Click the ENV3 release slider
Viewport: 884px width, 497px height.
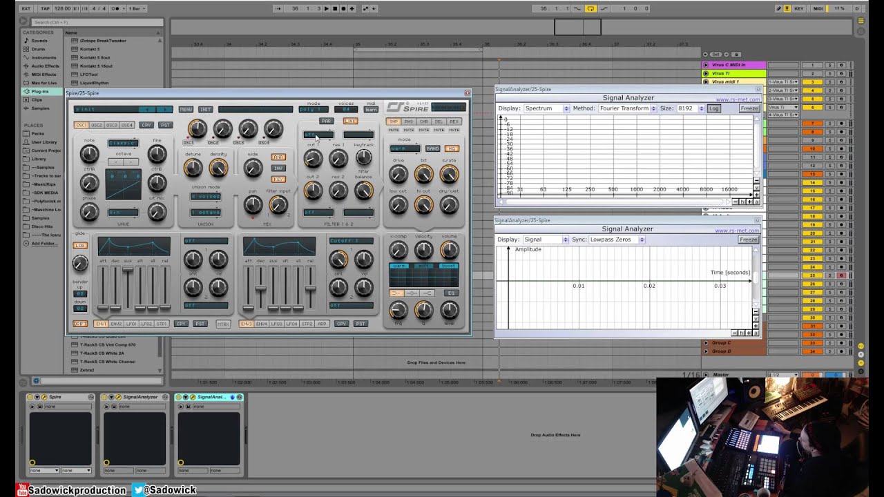(x=311, y=287)
